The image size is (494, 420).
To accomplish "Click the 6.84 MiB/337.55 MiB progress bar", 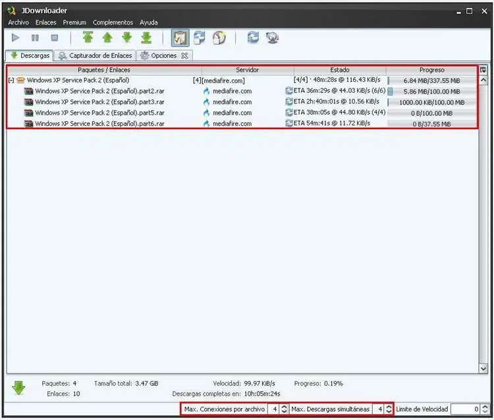I will 431,80.
